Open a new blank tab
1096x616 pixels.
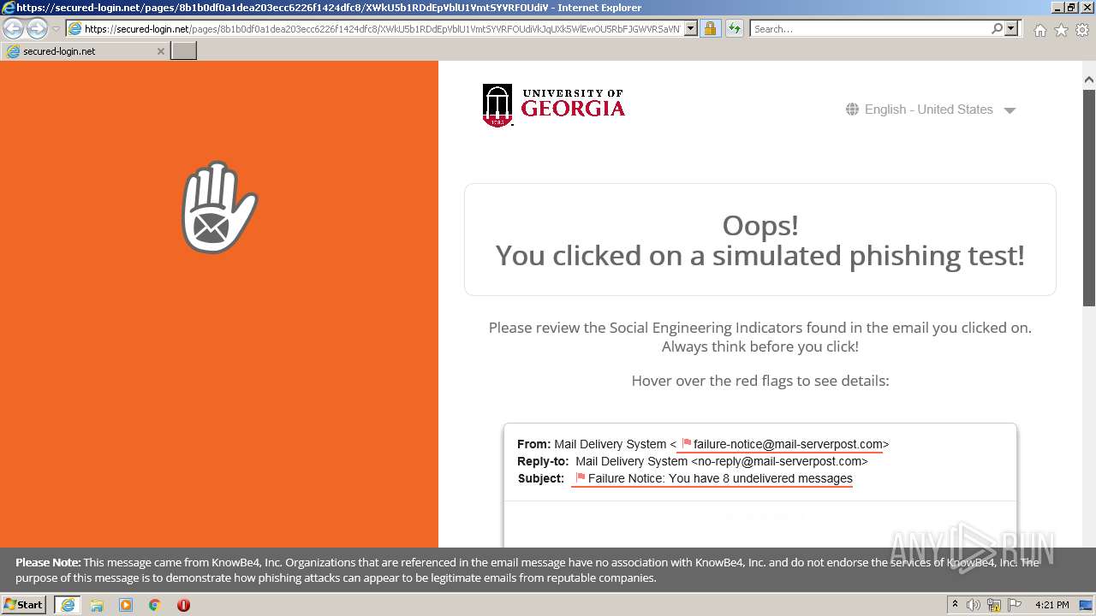[x=184, y=51]
